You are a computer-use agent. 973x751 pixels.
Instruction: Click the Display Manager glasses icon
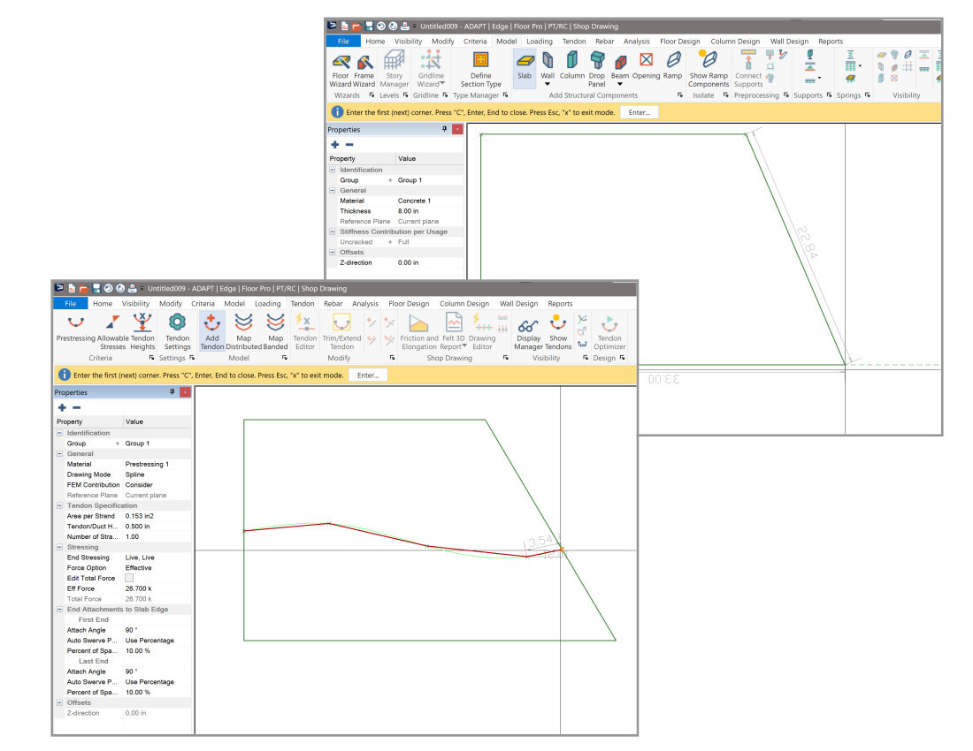click(x=529, y=324)
